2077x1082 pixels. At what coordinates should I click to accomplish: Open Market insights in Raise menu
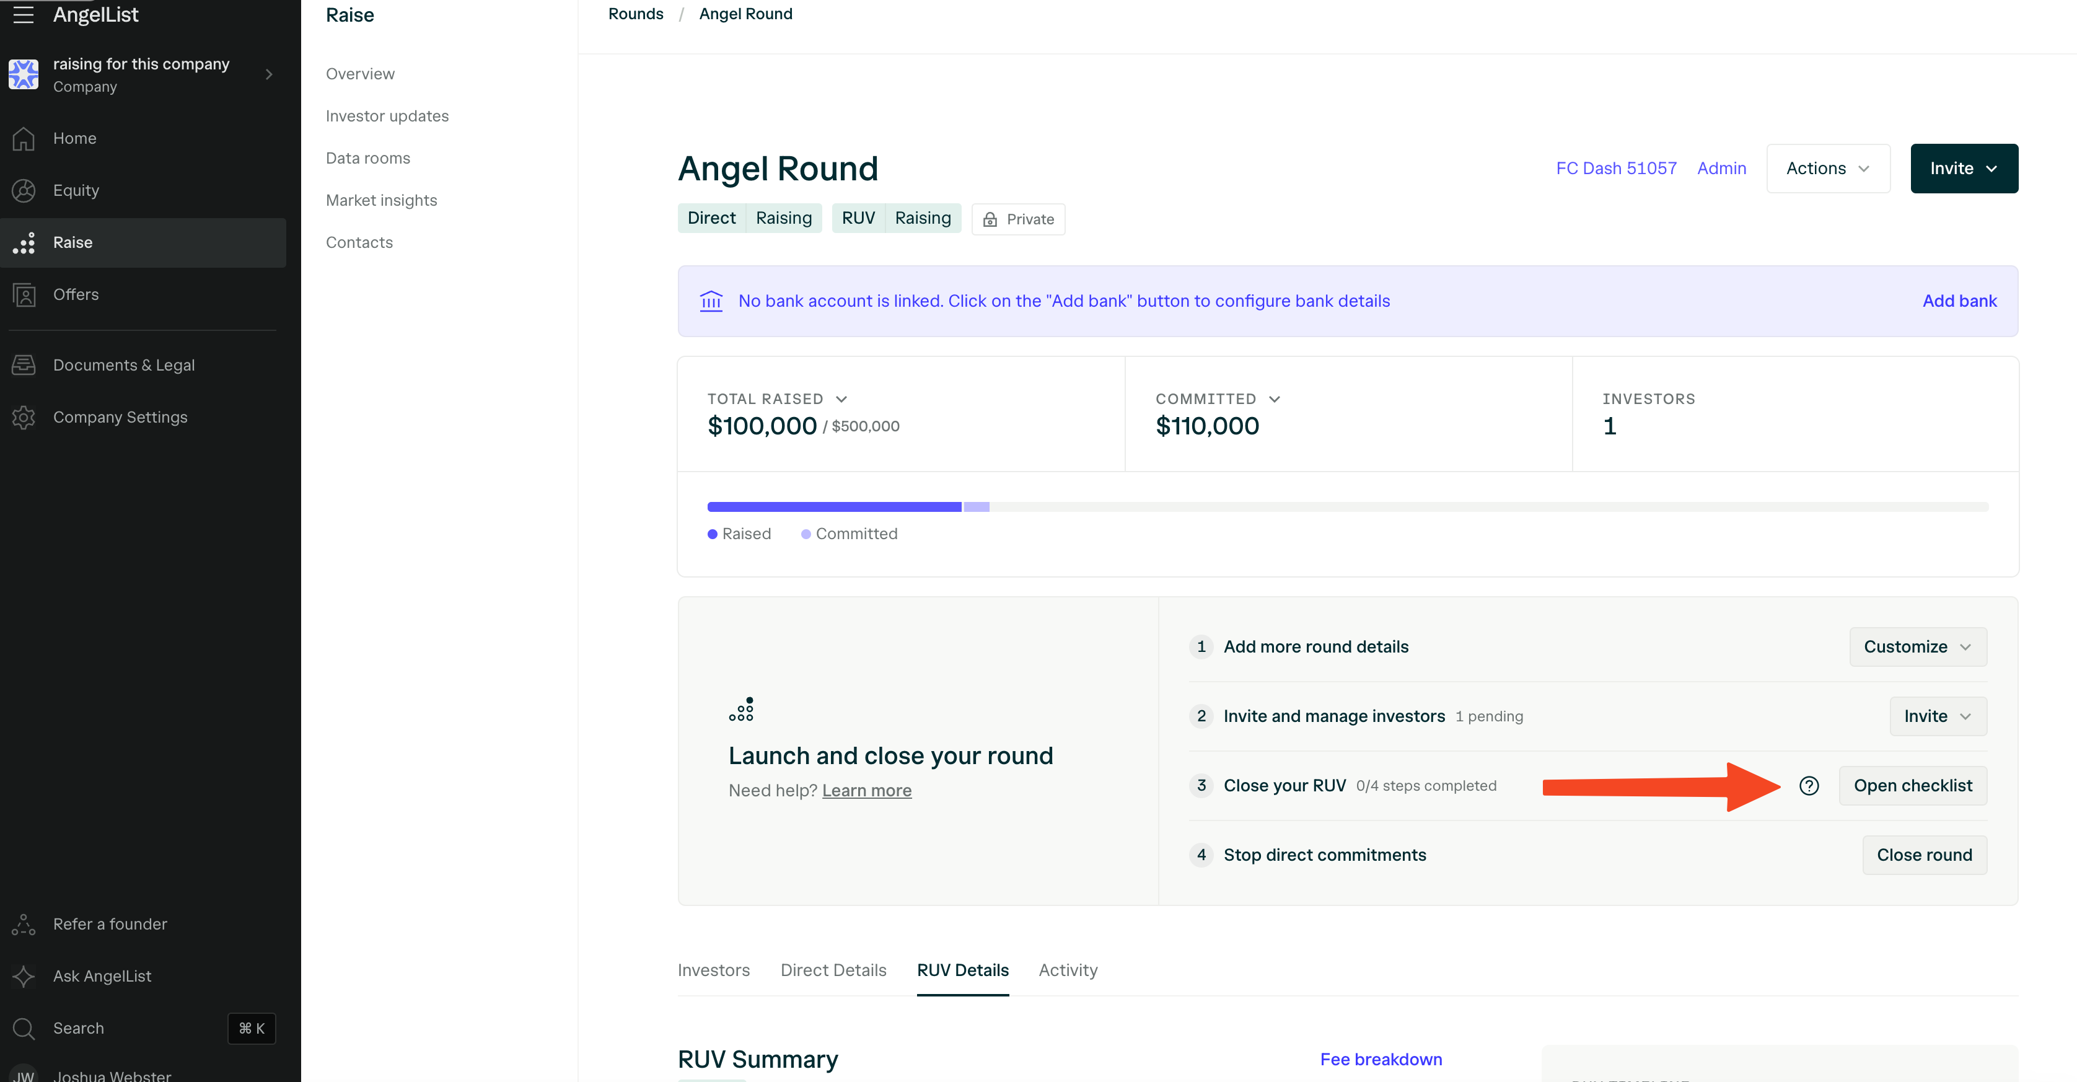[381, 201]
